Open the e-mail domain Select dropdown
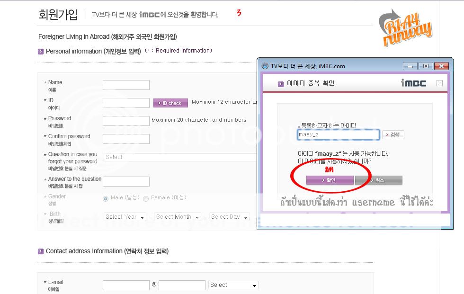 (x=233, y=285)
